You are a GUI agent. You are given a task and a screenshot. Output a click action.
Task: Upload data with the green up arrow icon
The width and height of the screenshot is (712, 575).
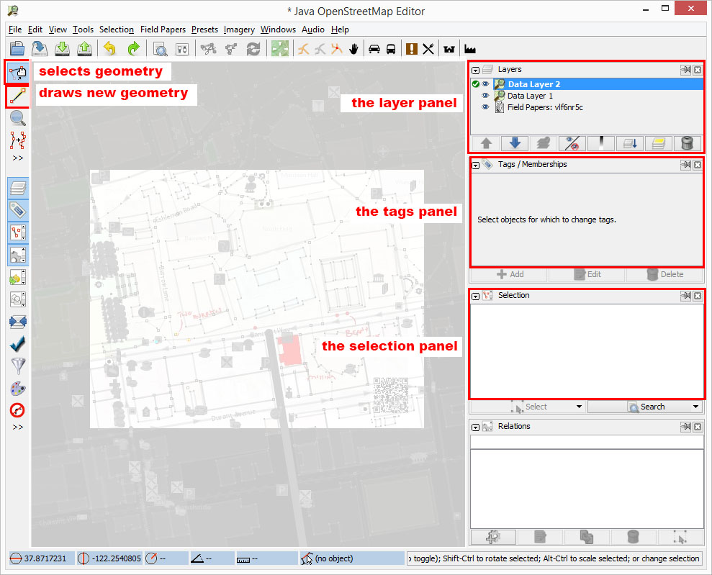coord(84,48)
